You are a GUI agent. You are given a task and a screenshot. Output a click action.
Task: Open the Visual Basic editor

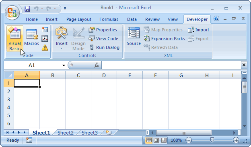coord(15,39)
